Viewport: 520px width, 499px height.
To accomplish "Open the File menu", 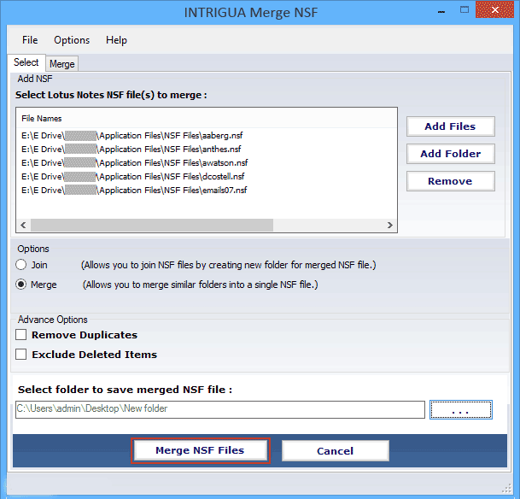I will [x=30, y=40].
